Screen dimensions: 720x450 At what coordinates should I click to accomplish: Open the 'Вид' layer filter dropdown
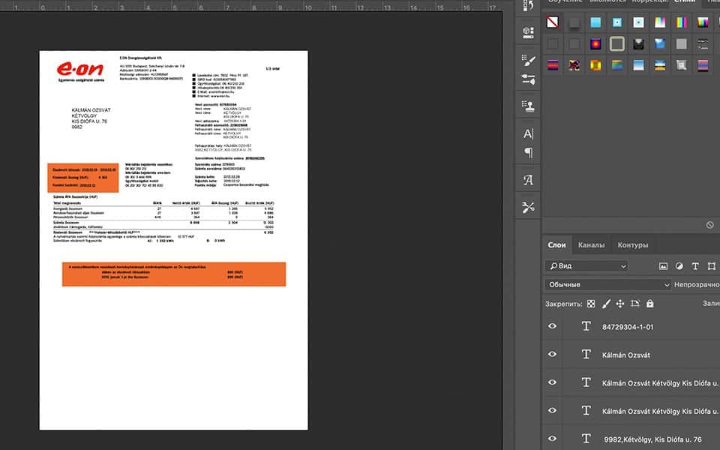(x=586, y=265)
